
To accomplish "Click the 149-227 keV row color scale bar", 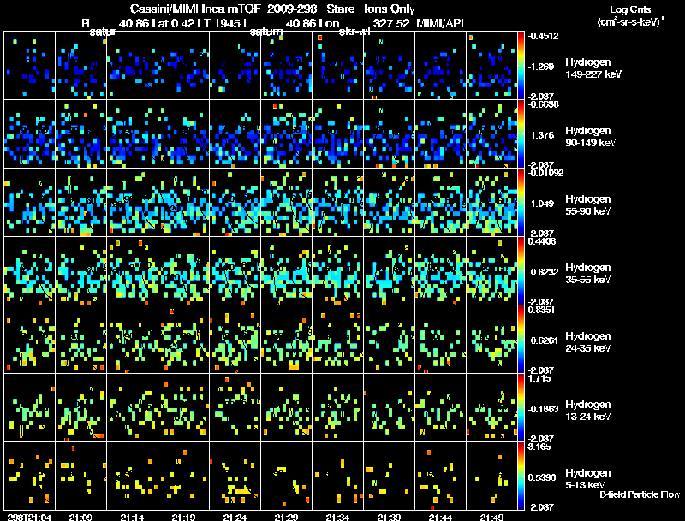I will click(521, 65).
